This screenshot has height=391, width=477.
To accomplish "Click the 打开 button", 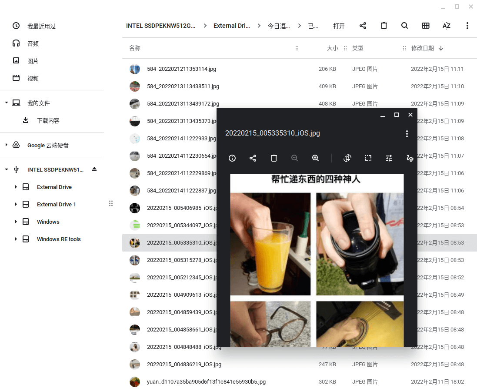I will (339, 26).
